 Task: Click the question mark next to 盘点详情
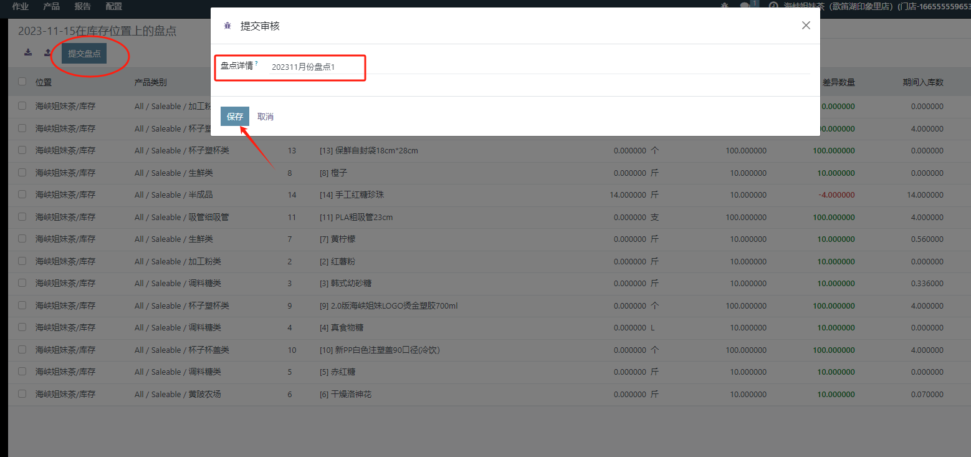[256, 64]
